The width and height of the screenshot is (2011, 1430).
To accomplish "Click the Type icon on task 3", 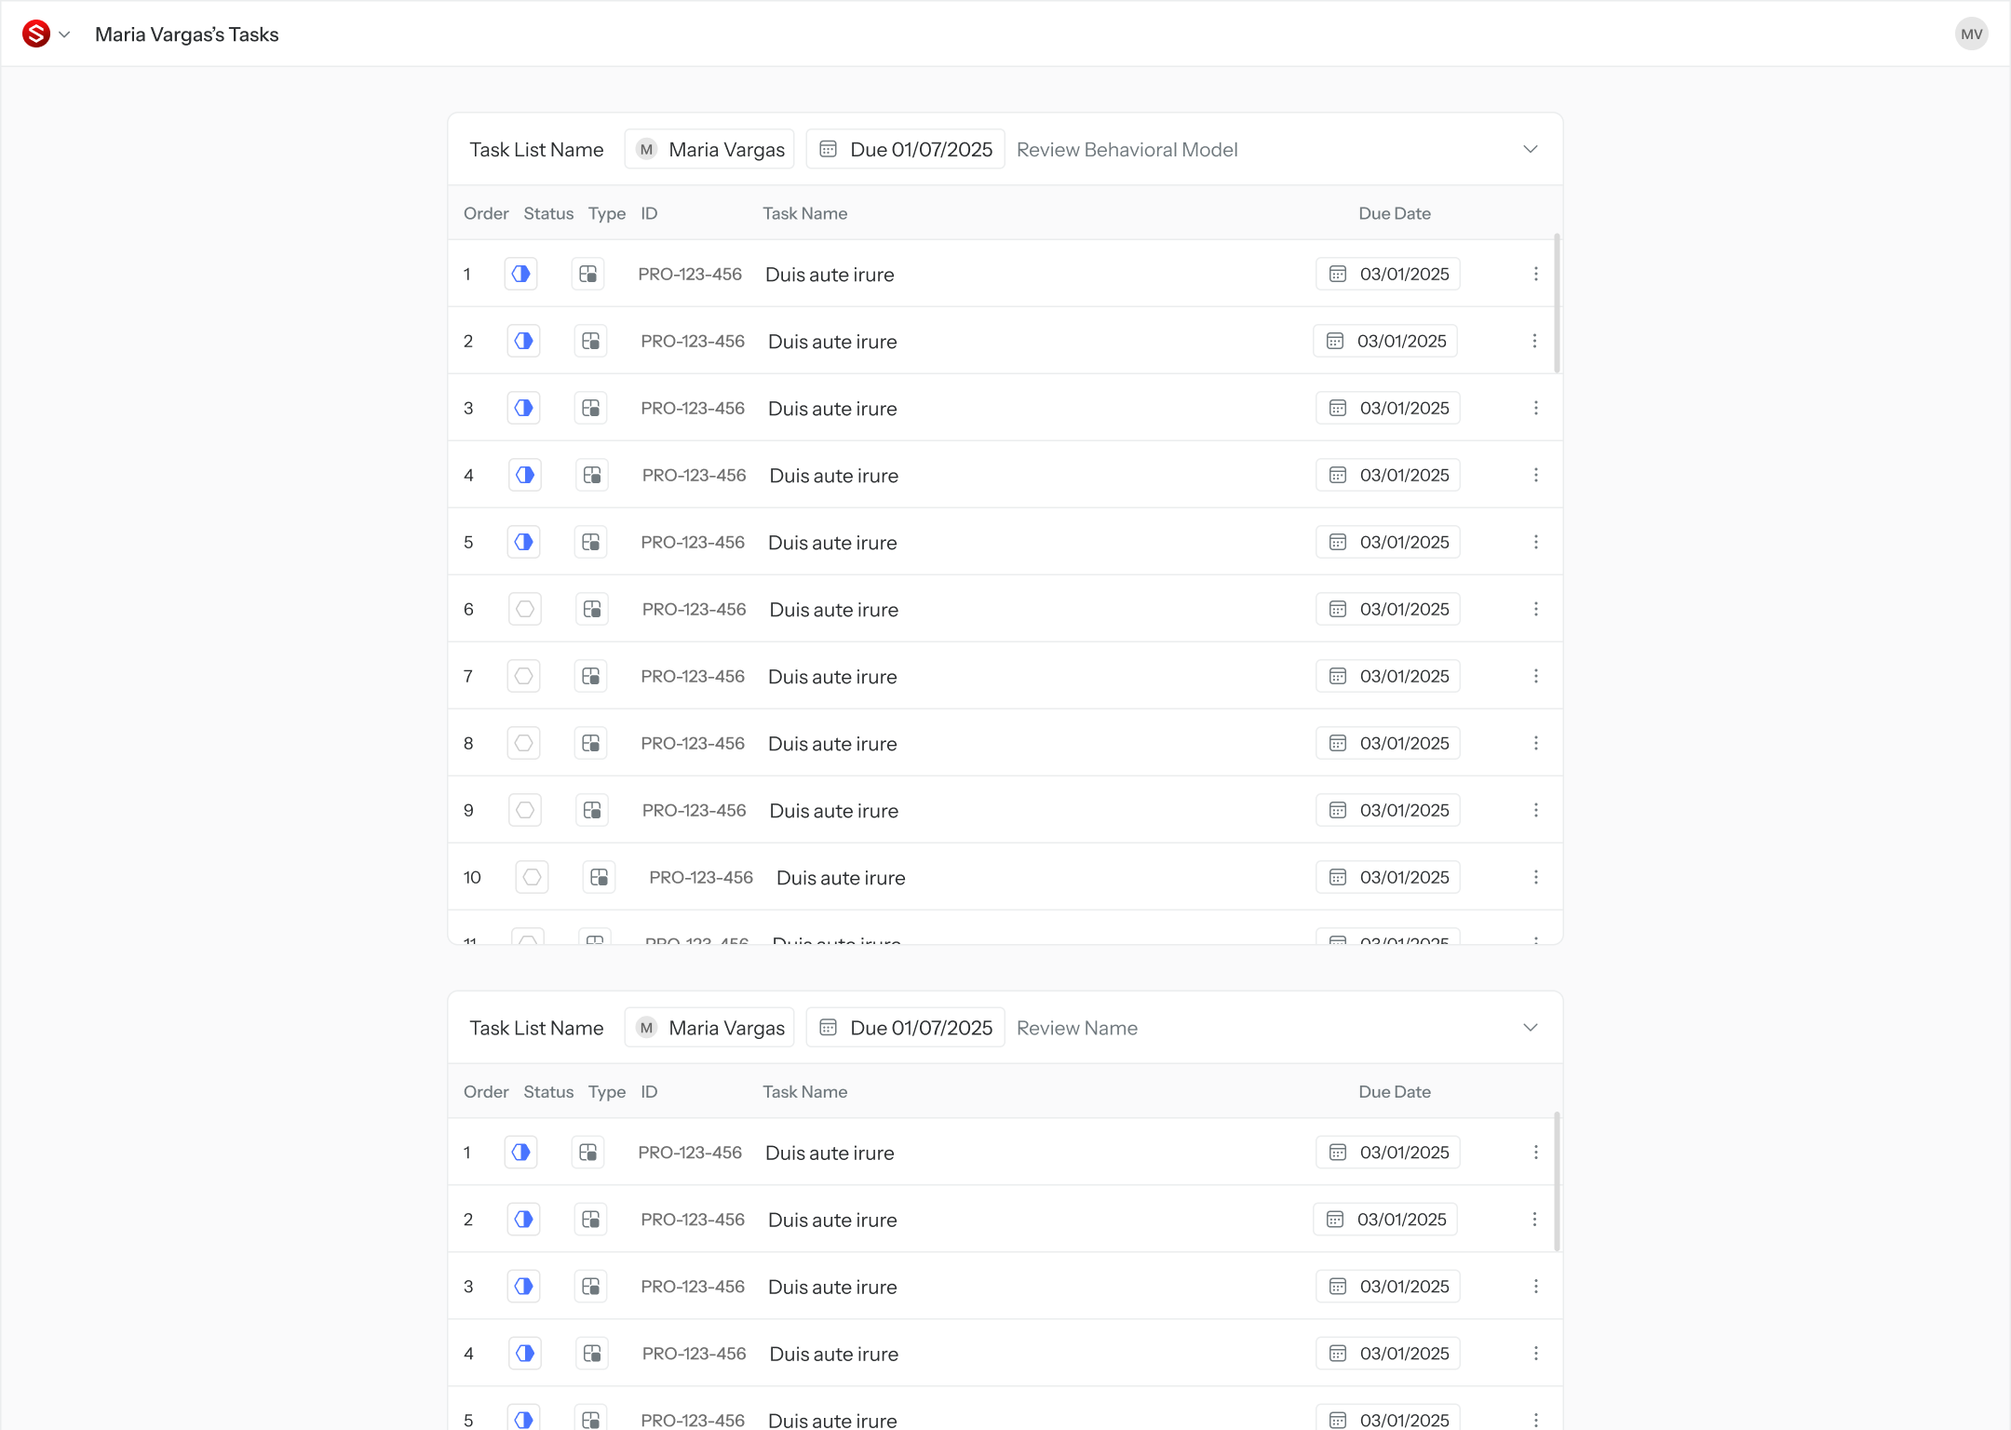I will (x=590, y=408).
